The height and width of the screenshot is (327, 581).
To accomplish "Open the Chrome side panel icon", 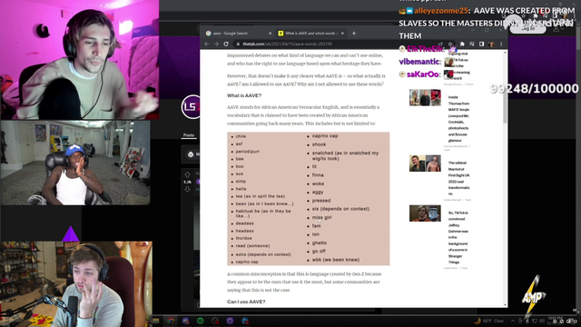I will click(x=481, y=44).
